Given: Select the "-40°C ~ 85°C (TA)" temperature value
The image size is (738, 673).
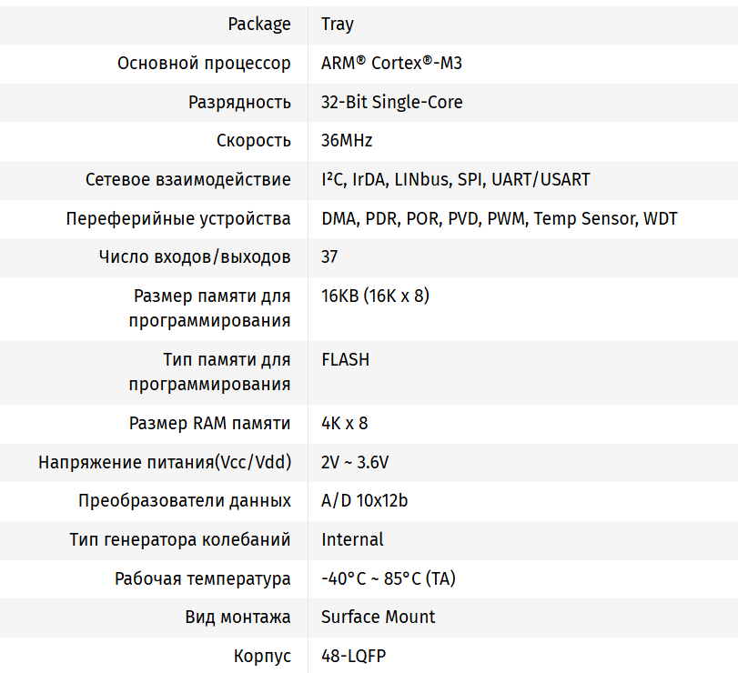Looking at the screenshot, I should (388, 578).
